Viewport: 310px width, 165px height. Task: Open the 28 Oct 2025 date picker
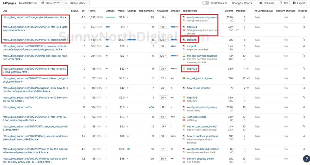(52, 3)
